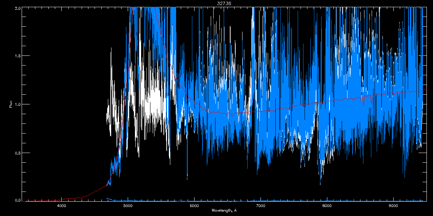Select the 5000 x-axis tick label

click(x=128, y=206)
